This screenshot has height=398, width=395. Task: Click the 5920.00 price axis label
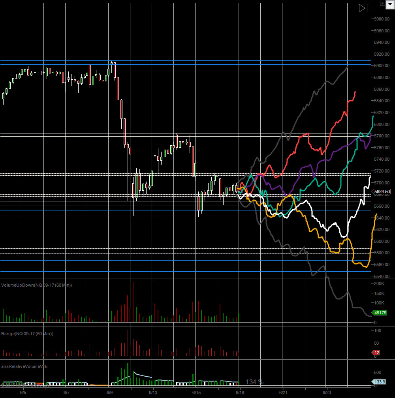(x=382, y=54)
